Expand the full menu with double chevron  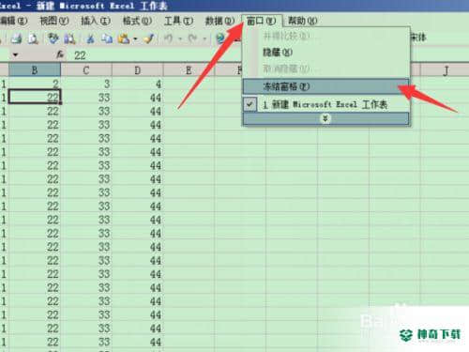pyautogui.click(x=325, y=118)
